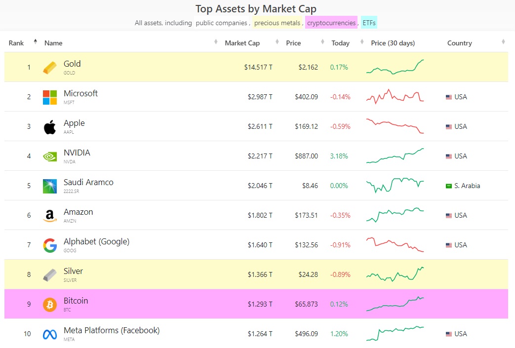
Task: Open the NVIDIA asset link
Action: click(x=77, y=153)
